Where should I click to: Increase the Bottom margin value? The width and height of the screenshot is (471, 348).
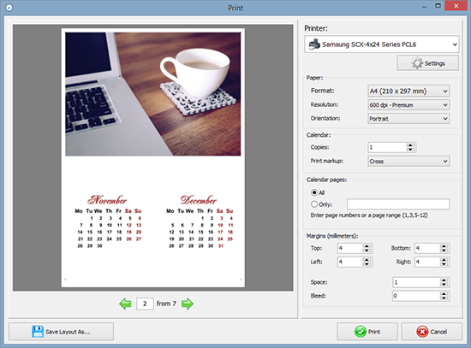444,246
